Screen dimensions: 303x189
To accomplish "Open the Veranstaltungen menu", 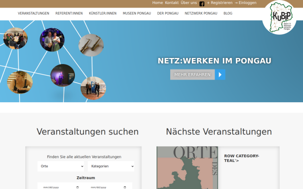I will (x=33, y=13).
